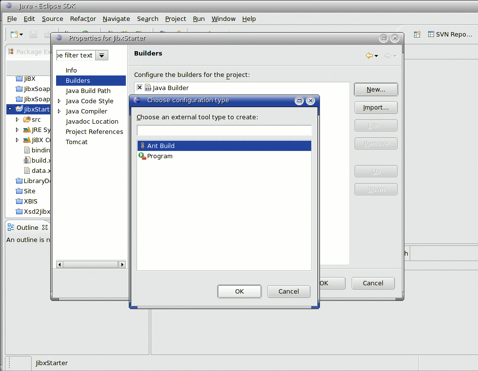This screenshot has height=371, width=478.
Task: Click the XBIS project folder icon
Action: click(x=20, y=201)
